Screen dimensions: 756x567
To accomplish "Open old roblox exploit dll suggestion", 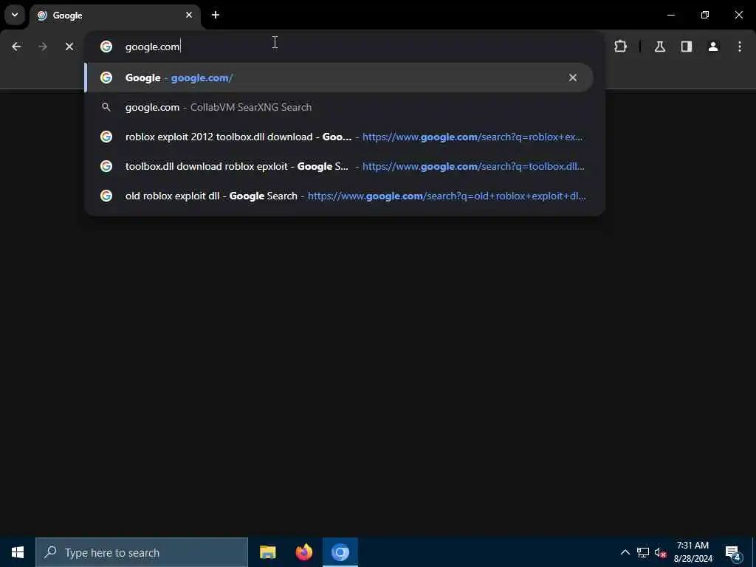I will coord(338,196).
